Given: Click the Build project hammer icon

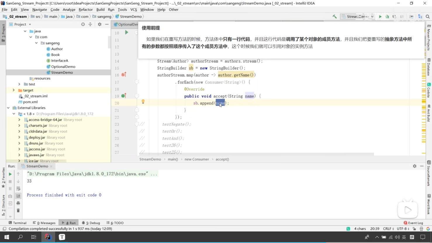Looking at the screenshot, I should [334, 17].
